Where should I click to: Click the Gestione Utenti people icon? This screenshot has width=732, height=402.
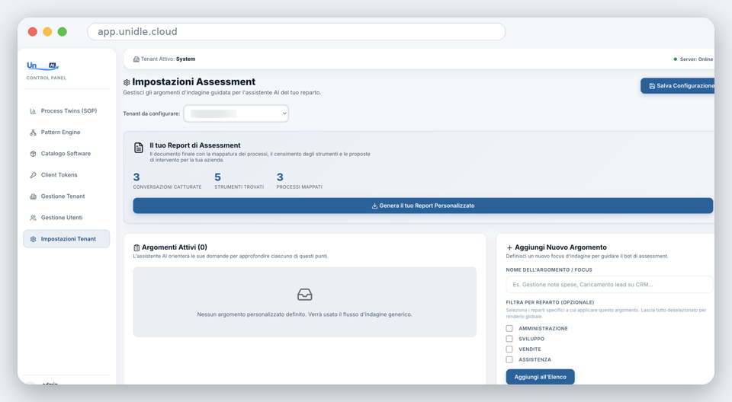33,218
